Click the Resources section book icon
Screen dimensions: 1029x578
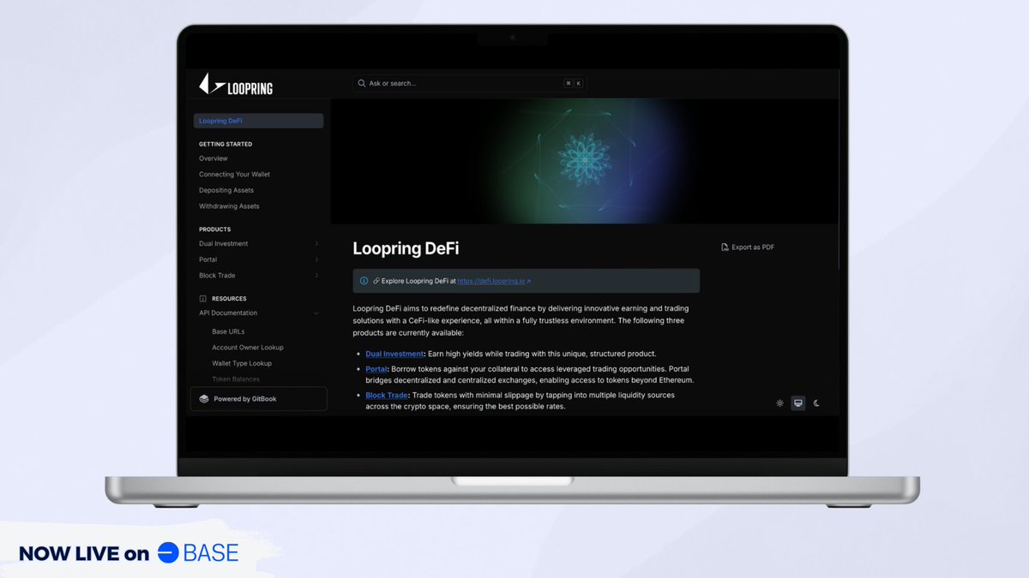[x=202, y=299]
